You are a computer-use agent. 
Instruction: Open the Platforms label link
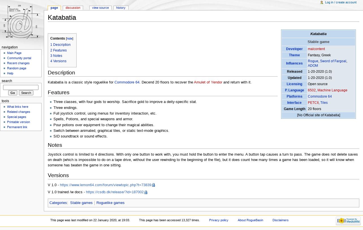(294, 96)
